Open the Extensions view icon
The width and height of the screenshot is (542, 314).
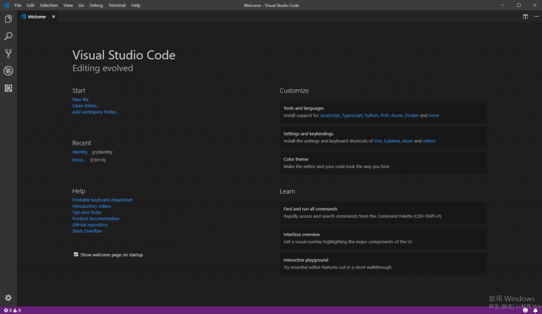tap(8, 88)
